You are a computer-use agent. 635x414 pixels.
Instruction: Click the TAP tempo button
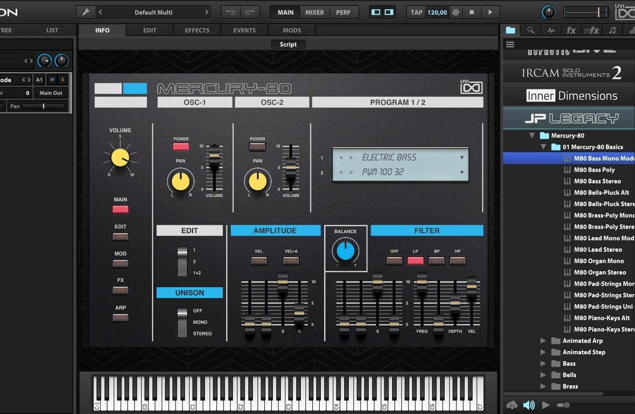(x=416, y=12)
